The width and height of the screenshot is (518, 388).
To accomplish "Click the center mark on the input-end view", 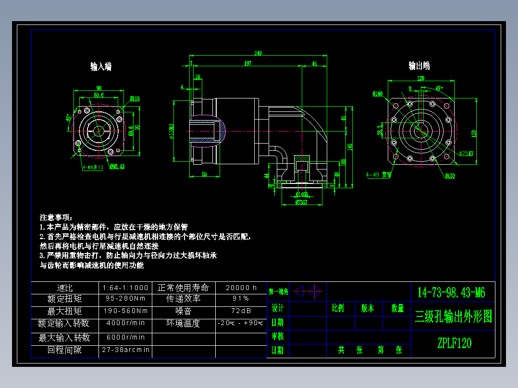I will (x=99, y=130).
